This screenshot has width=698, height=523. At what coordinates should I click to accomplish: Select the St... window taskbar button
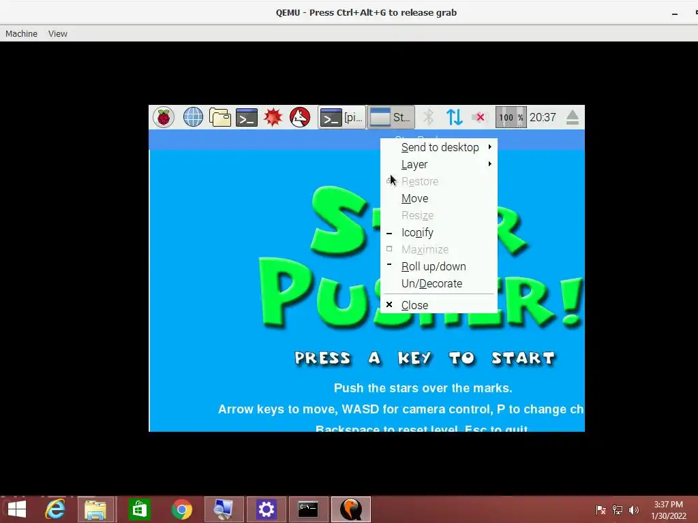tap(391, 117)
